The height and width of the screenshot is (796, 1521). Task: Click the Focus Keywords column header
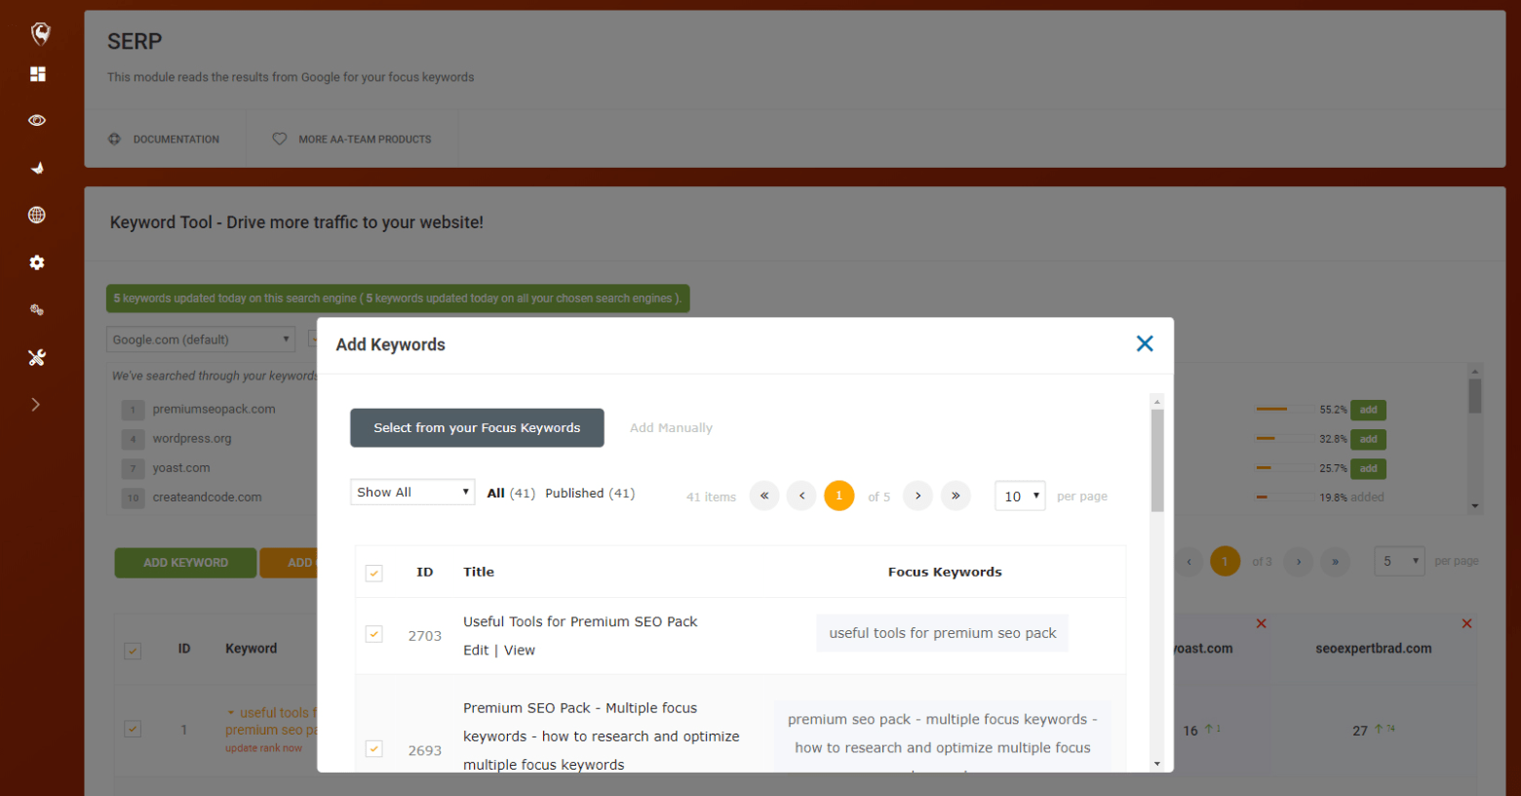pos(945,572)
